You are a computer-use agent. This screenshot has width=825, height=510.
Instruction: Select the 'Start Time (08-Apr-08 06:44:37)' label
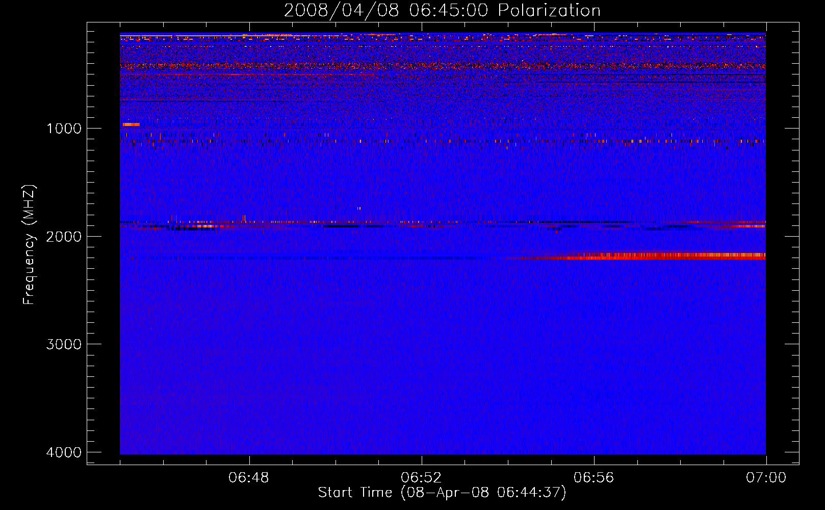442,493
